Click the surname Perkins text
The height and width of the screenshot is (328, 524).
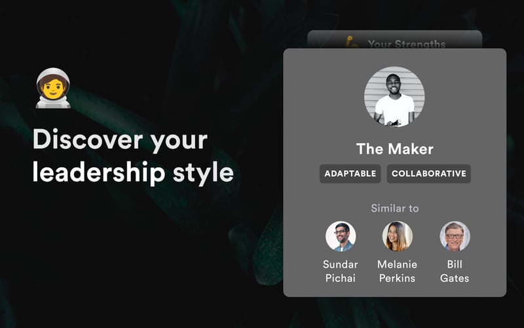point(397,278)
